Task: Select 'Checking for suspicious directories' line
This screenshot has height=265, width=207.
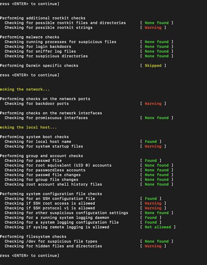Action: pos(46,56)
